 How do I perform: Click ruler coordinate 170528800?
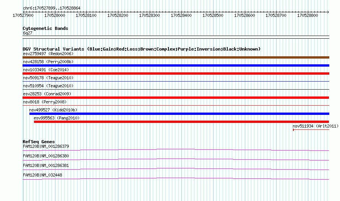point(308,15)
